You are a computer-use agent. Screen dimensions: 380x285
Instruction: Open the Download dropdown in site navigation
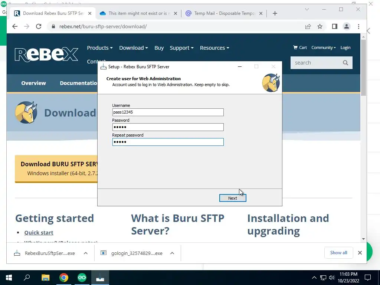pyautogui.click(x=134, y=48)
